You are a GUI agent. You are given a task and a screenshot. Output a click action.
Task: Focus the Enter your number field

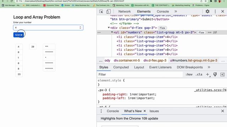pos(48,28)
